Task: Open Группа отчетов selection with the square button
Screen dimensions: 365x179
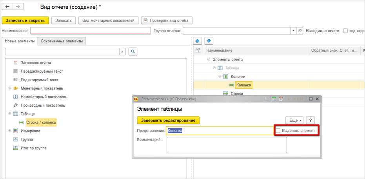Action: (x=300, y=31)
